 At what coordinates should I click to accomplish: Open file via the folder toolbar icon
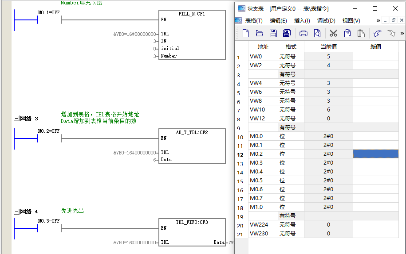[260, 33]
